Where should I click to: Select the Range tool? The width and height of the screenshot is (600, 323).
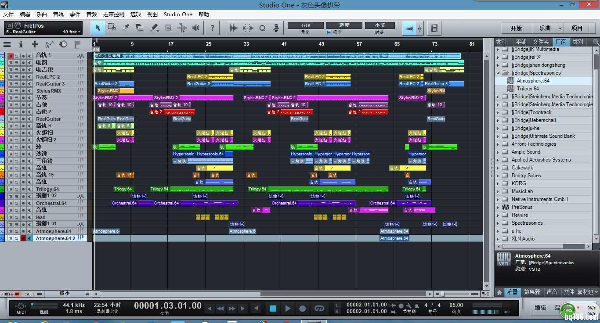pyautogui.click(x=112, y=28)
